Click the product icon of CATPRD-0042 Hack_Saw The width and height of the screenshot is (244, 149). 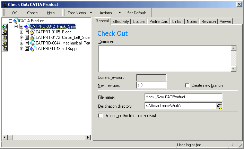pyautogui.click(x=27, y=26)
